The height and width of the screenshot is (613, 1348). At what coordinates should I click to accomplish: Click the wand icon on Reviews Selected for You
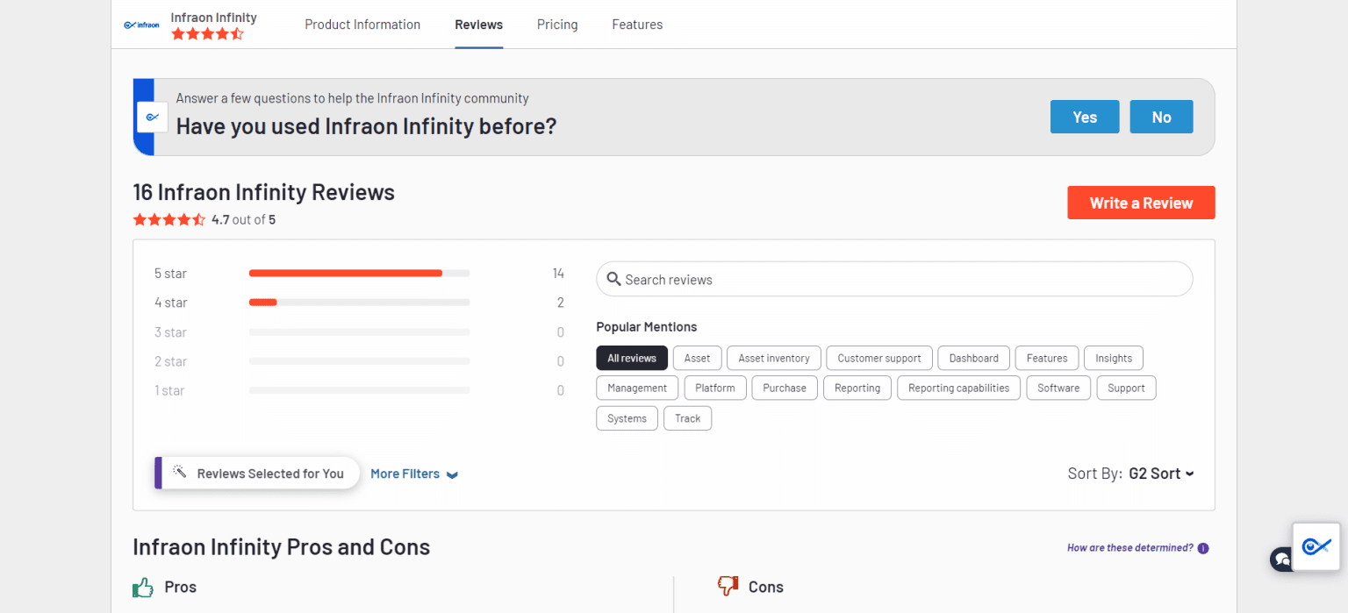pos(180,472)
